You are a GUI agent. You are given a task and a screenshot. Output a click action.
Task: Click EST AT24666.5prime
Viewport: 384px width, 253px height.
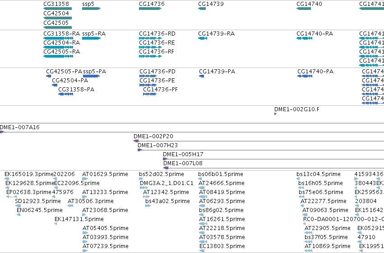(222, 183)
